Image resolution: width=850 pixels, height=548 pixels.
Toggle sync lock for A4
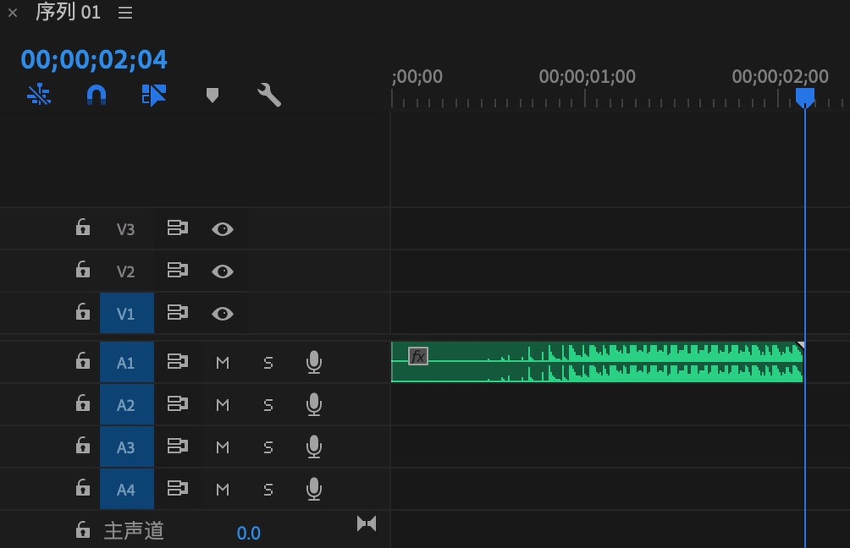click(x=177, y=488)
